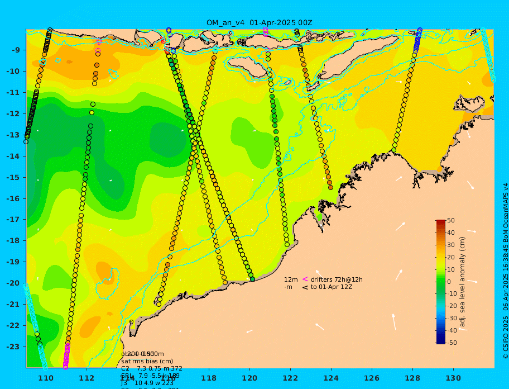The height and width of the screenshot is (389, 509).
Task: Click the 'to 01 Apr 12Z' legend text
Action: pos(332,287)
